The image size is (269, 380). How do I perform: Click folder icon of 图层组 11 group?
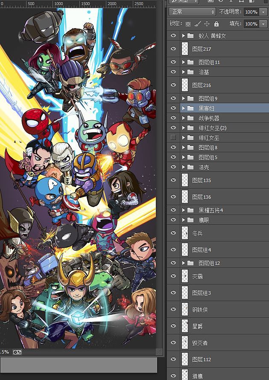(190, 62)
